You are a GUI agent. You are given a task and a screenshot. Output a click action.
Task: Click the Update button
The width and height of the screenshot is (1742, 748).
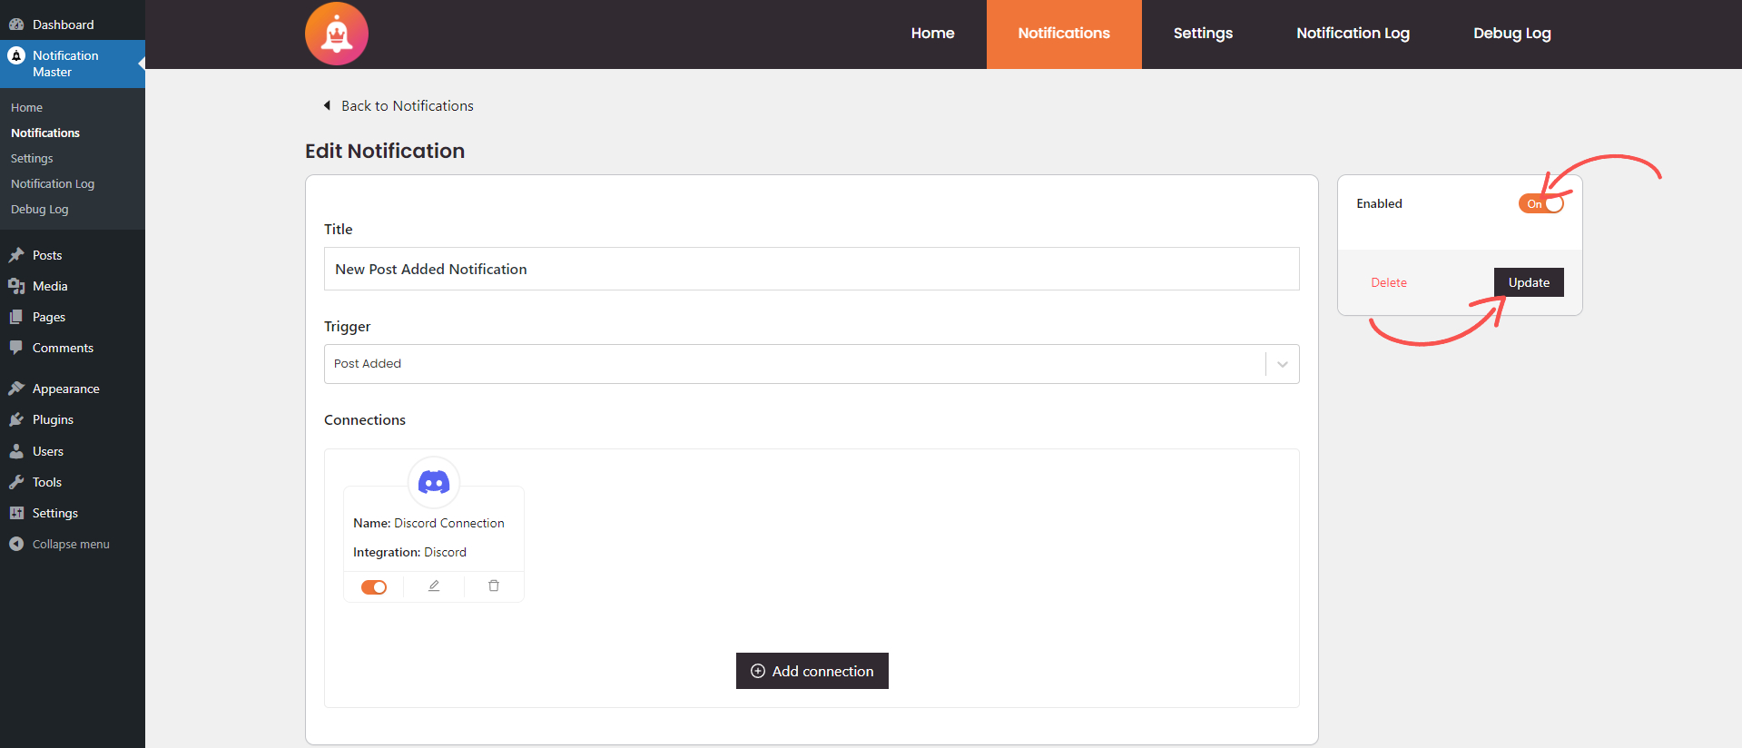click(1529, 282)
